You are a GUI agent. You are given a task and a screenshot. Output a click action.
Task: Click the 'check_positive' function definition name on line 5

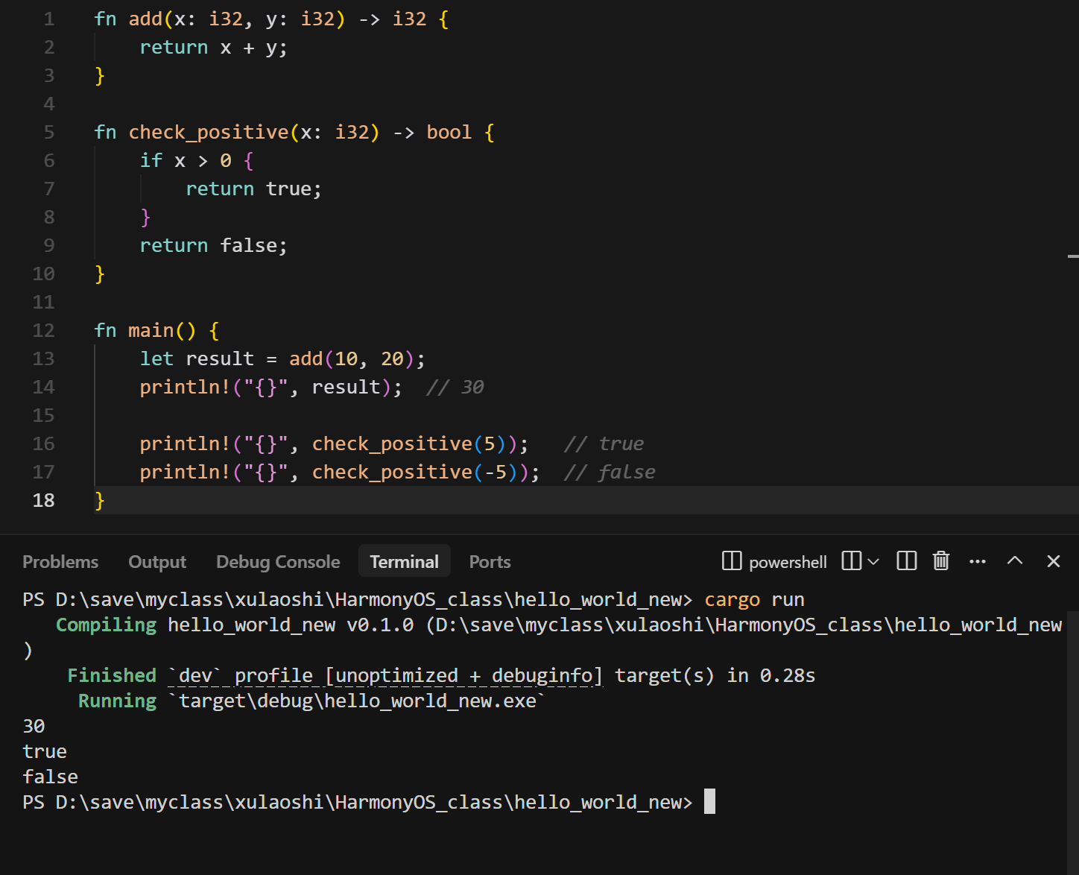tap(209, 132)
